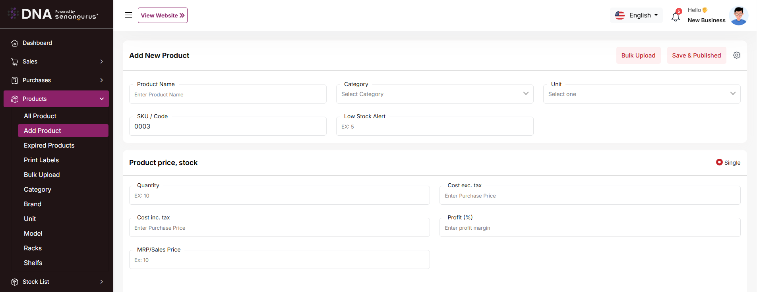Go to Expired Products page
The height and width of the screenshot is (292, 757).
(49, 145)
